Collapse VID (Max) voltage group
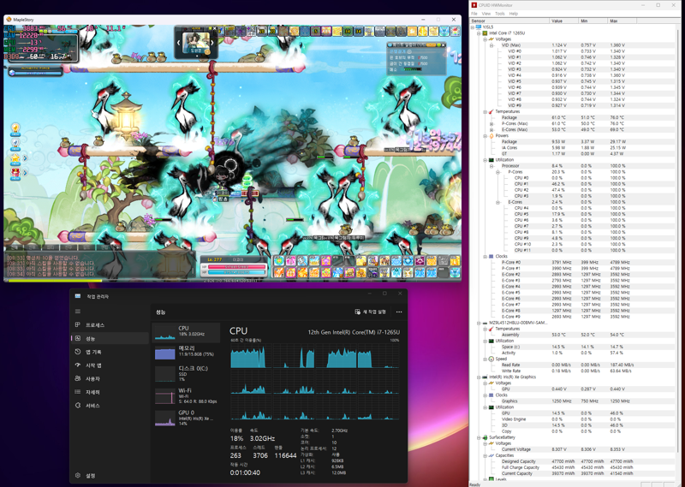This screenshot has height=487, width=685. click(491, 45)
